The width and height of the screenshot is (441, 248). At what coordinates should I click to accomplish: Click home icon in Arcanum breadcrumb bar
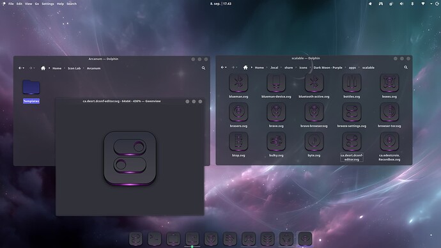[43, 68]
